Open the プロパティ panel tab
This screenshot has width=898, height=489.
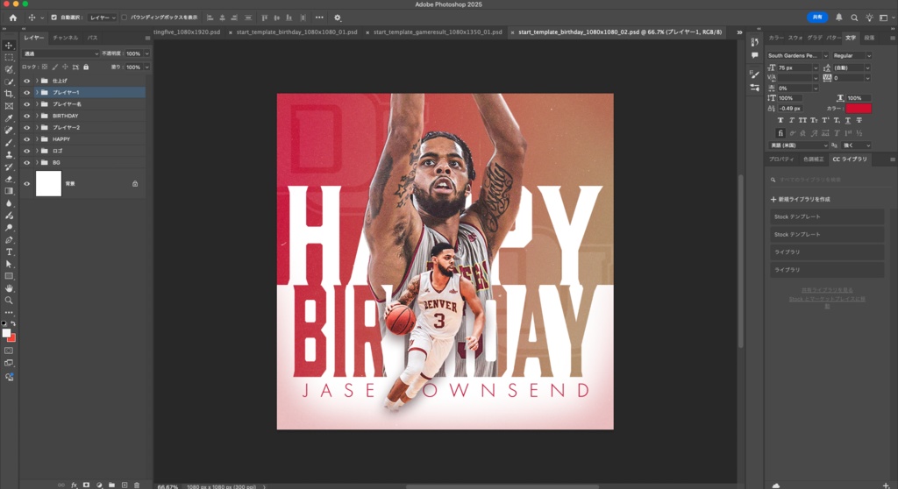[x=781, y=159]
